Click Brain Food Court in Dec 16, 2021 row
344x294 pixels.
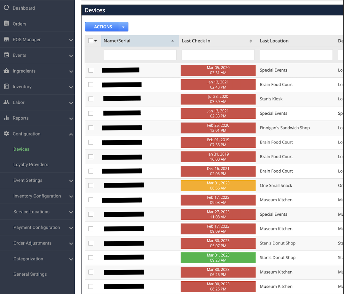[x=276, y=171]
